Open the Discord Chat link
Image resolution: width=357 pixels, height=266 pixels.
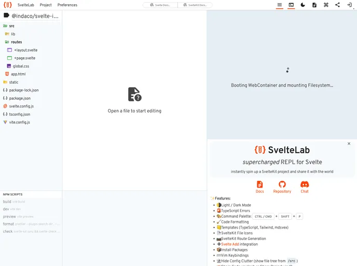[305, 187]
